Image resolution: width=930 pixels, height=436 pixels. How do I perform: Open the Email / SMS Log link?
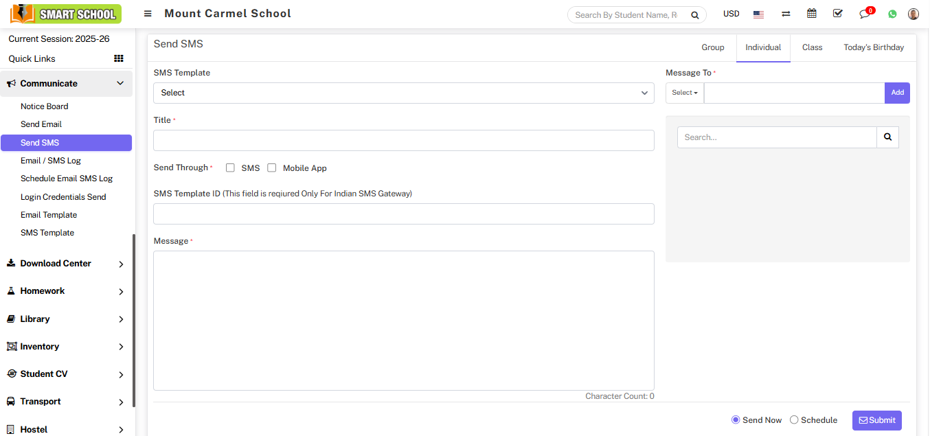click(51, 161)
